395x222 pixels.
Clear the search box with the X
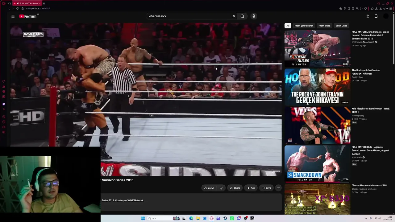coord(234,16)
